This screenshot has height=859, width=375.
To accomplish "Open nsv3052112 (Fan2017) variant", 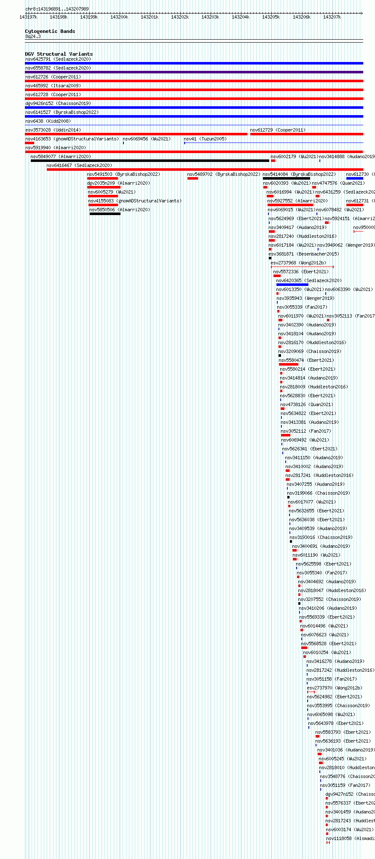I will pyautogui.click(x=306, y=431).
